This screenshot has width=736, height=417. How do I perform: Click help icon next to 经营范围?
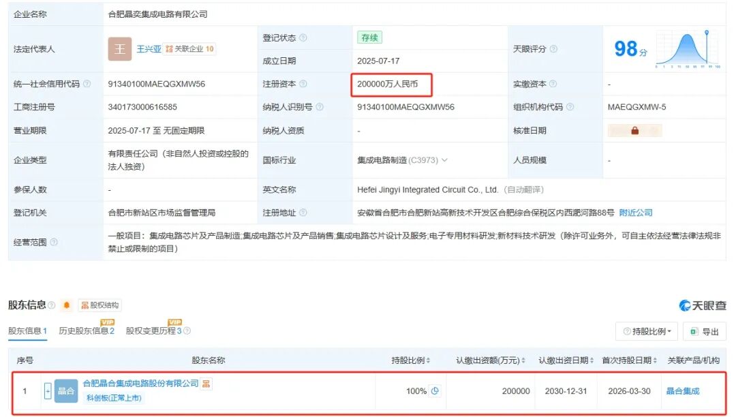coord(54,242)
